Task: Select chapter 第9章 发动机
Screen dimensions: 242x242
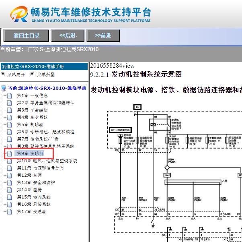Action: 30,153
